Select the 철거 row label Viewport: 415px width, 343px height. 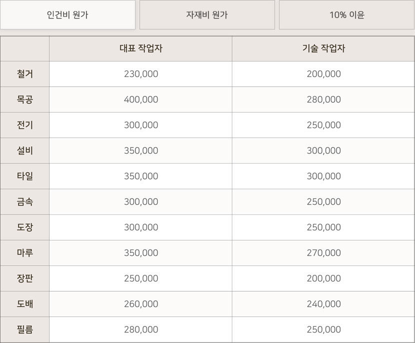pyautogui.click(x=25, y=74)
